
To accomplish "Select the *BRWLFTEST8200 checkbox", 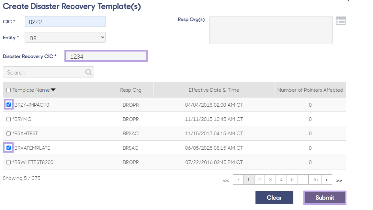I will (8, 162).
